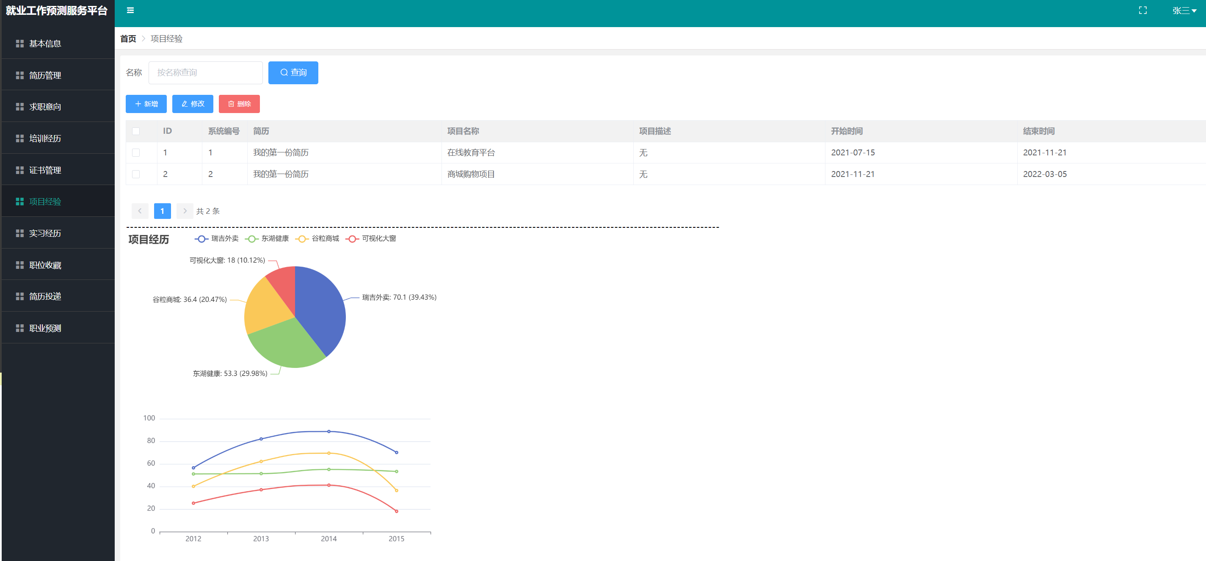
Task: Select checkbox for 商城购物项目 row
Action: (136, 174)
